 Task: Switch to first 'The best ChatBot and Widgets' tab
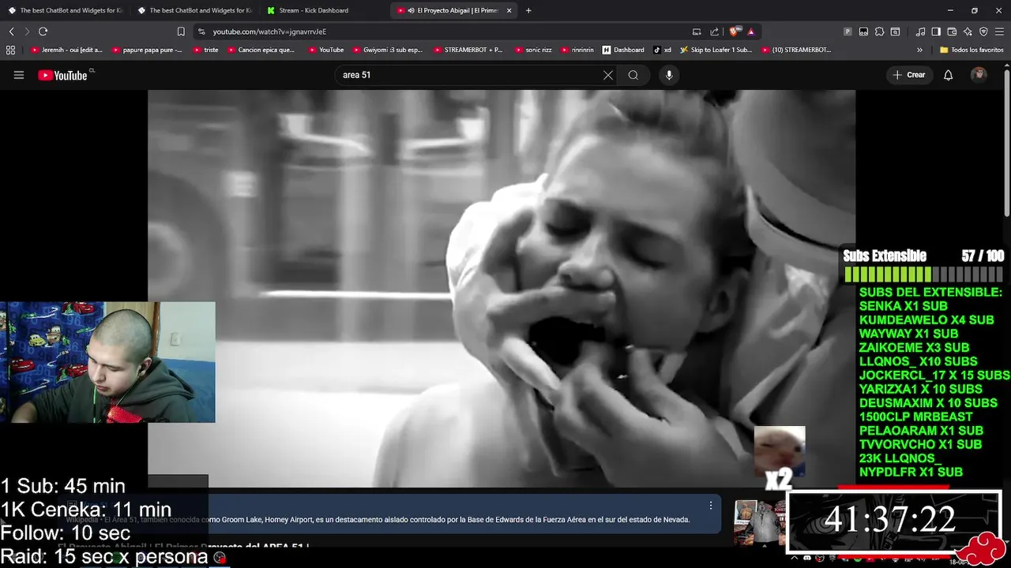(65, 10)
